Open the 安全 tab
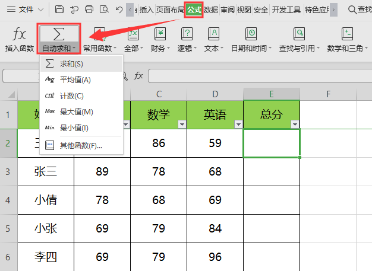Screen dimensions: 372x271 point(261,9)
